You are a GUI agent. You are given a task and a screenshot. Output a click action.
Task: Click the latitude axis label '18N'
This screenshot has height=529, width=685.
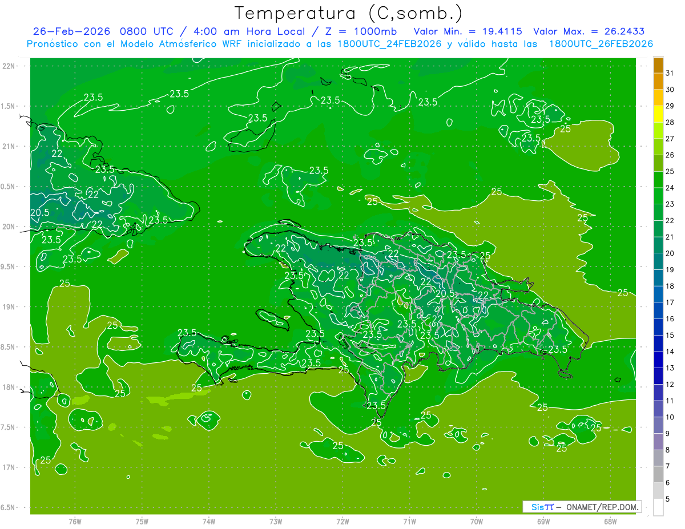pos(9,387)
